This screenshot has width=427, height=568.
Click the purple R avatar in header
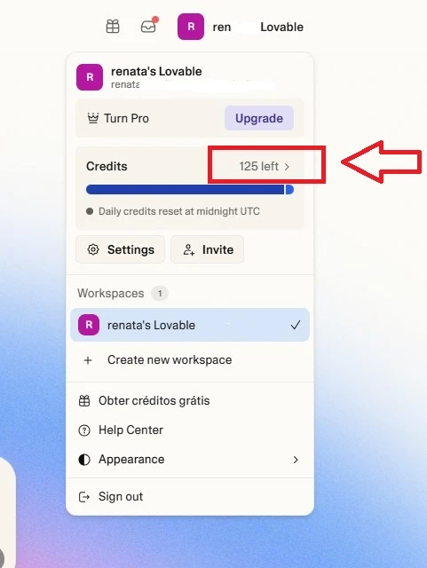(x=191, y=27)
